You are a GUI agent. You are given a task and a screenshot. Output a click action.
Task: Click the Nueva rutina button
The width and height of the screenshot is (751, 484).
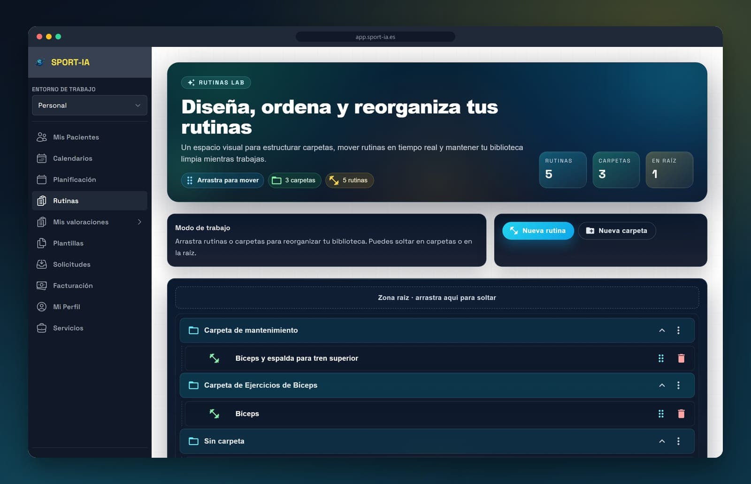click(538, 231)
